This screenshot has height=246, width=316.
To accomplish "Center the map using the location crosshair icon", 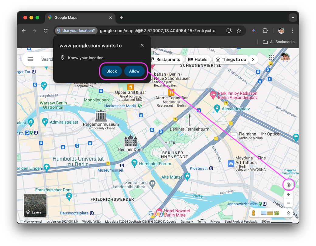I will coord(288,184).
